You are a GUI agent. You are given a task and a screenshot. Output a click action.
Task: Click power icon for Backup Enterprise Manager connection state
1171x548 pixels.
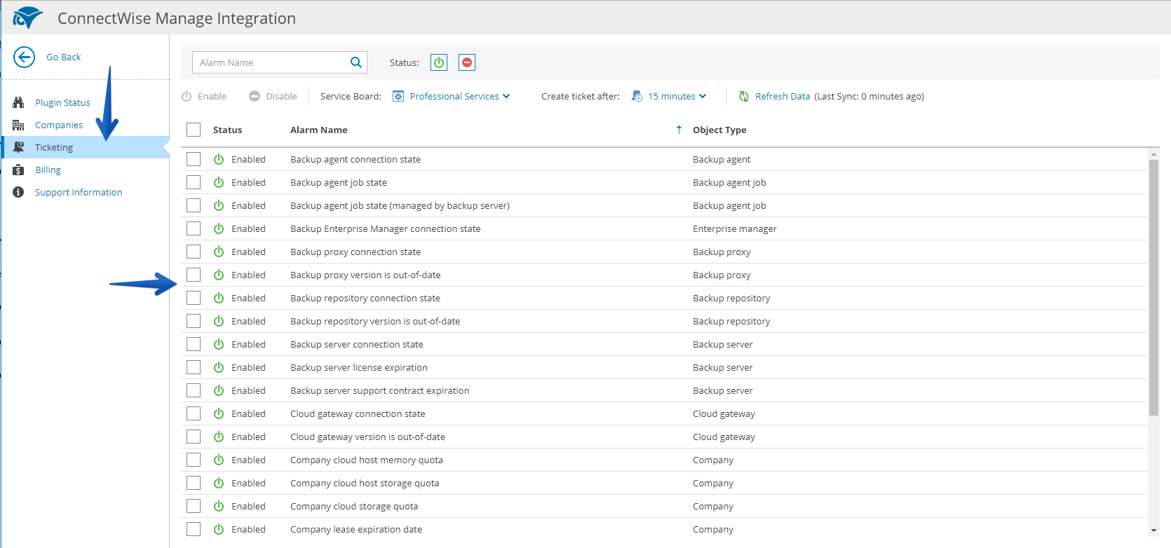[219, 228]
